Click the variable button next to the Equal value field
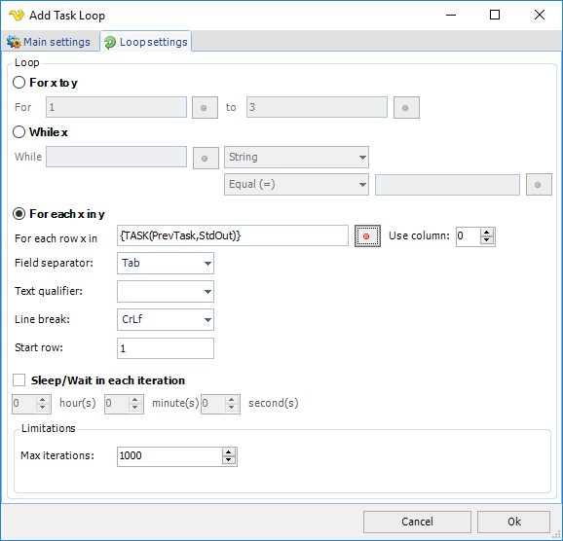Viewport: 563px width, 541px height. point(539,185)
